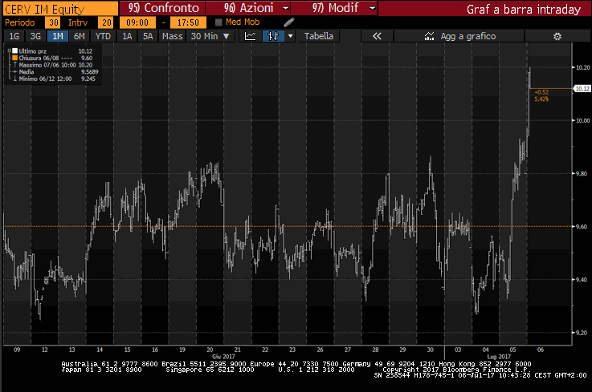
Task: Expand the Azioni menu arrow
Action: pos(285,8)
